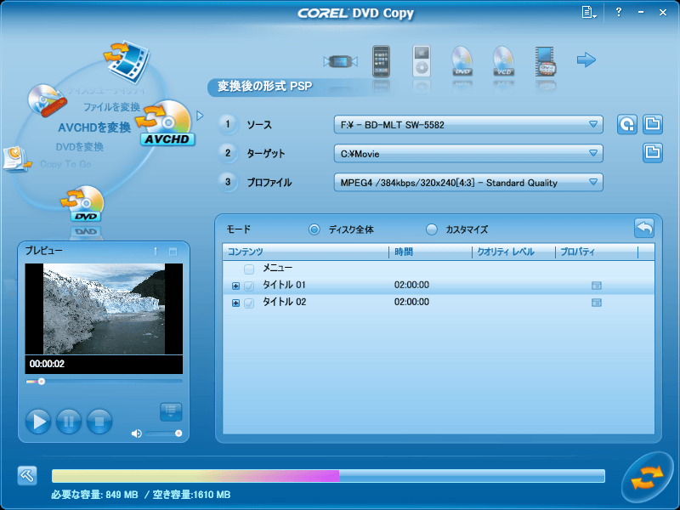The image size is (680, 510).
Task: Browse for a source folder
Action: pyautogui.click(x=653, y=124)
